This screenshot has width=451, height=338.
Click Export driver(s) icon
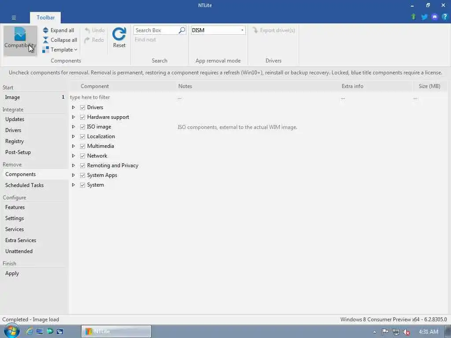click(x=255, y=30)
